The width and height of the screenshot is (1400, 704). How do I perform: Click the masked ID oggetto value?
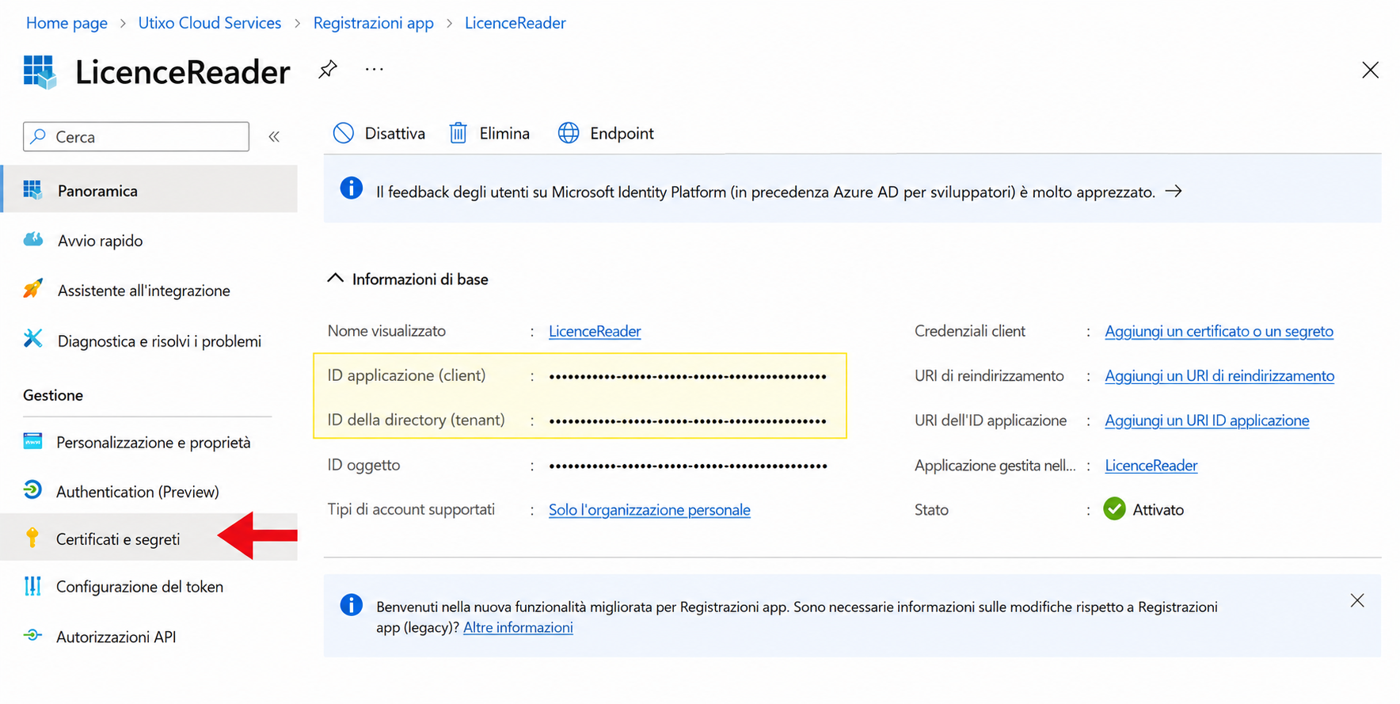(688, 466)
